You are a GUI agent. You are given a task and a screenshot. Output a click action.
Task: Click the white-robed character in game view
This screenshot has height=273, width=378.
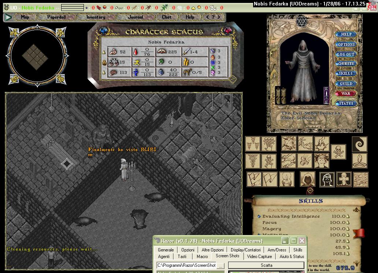124,170
